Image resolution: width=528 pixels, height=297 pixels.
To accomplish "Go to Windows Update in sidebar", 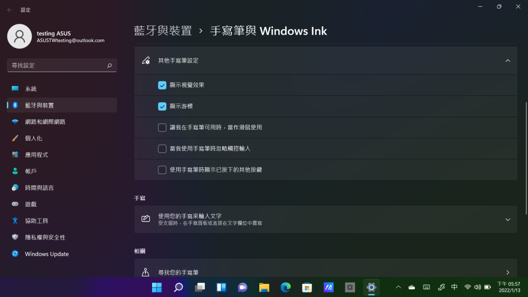I will (x=46, y=254).
